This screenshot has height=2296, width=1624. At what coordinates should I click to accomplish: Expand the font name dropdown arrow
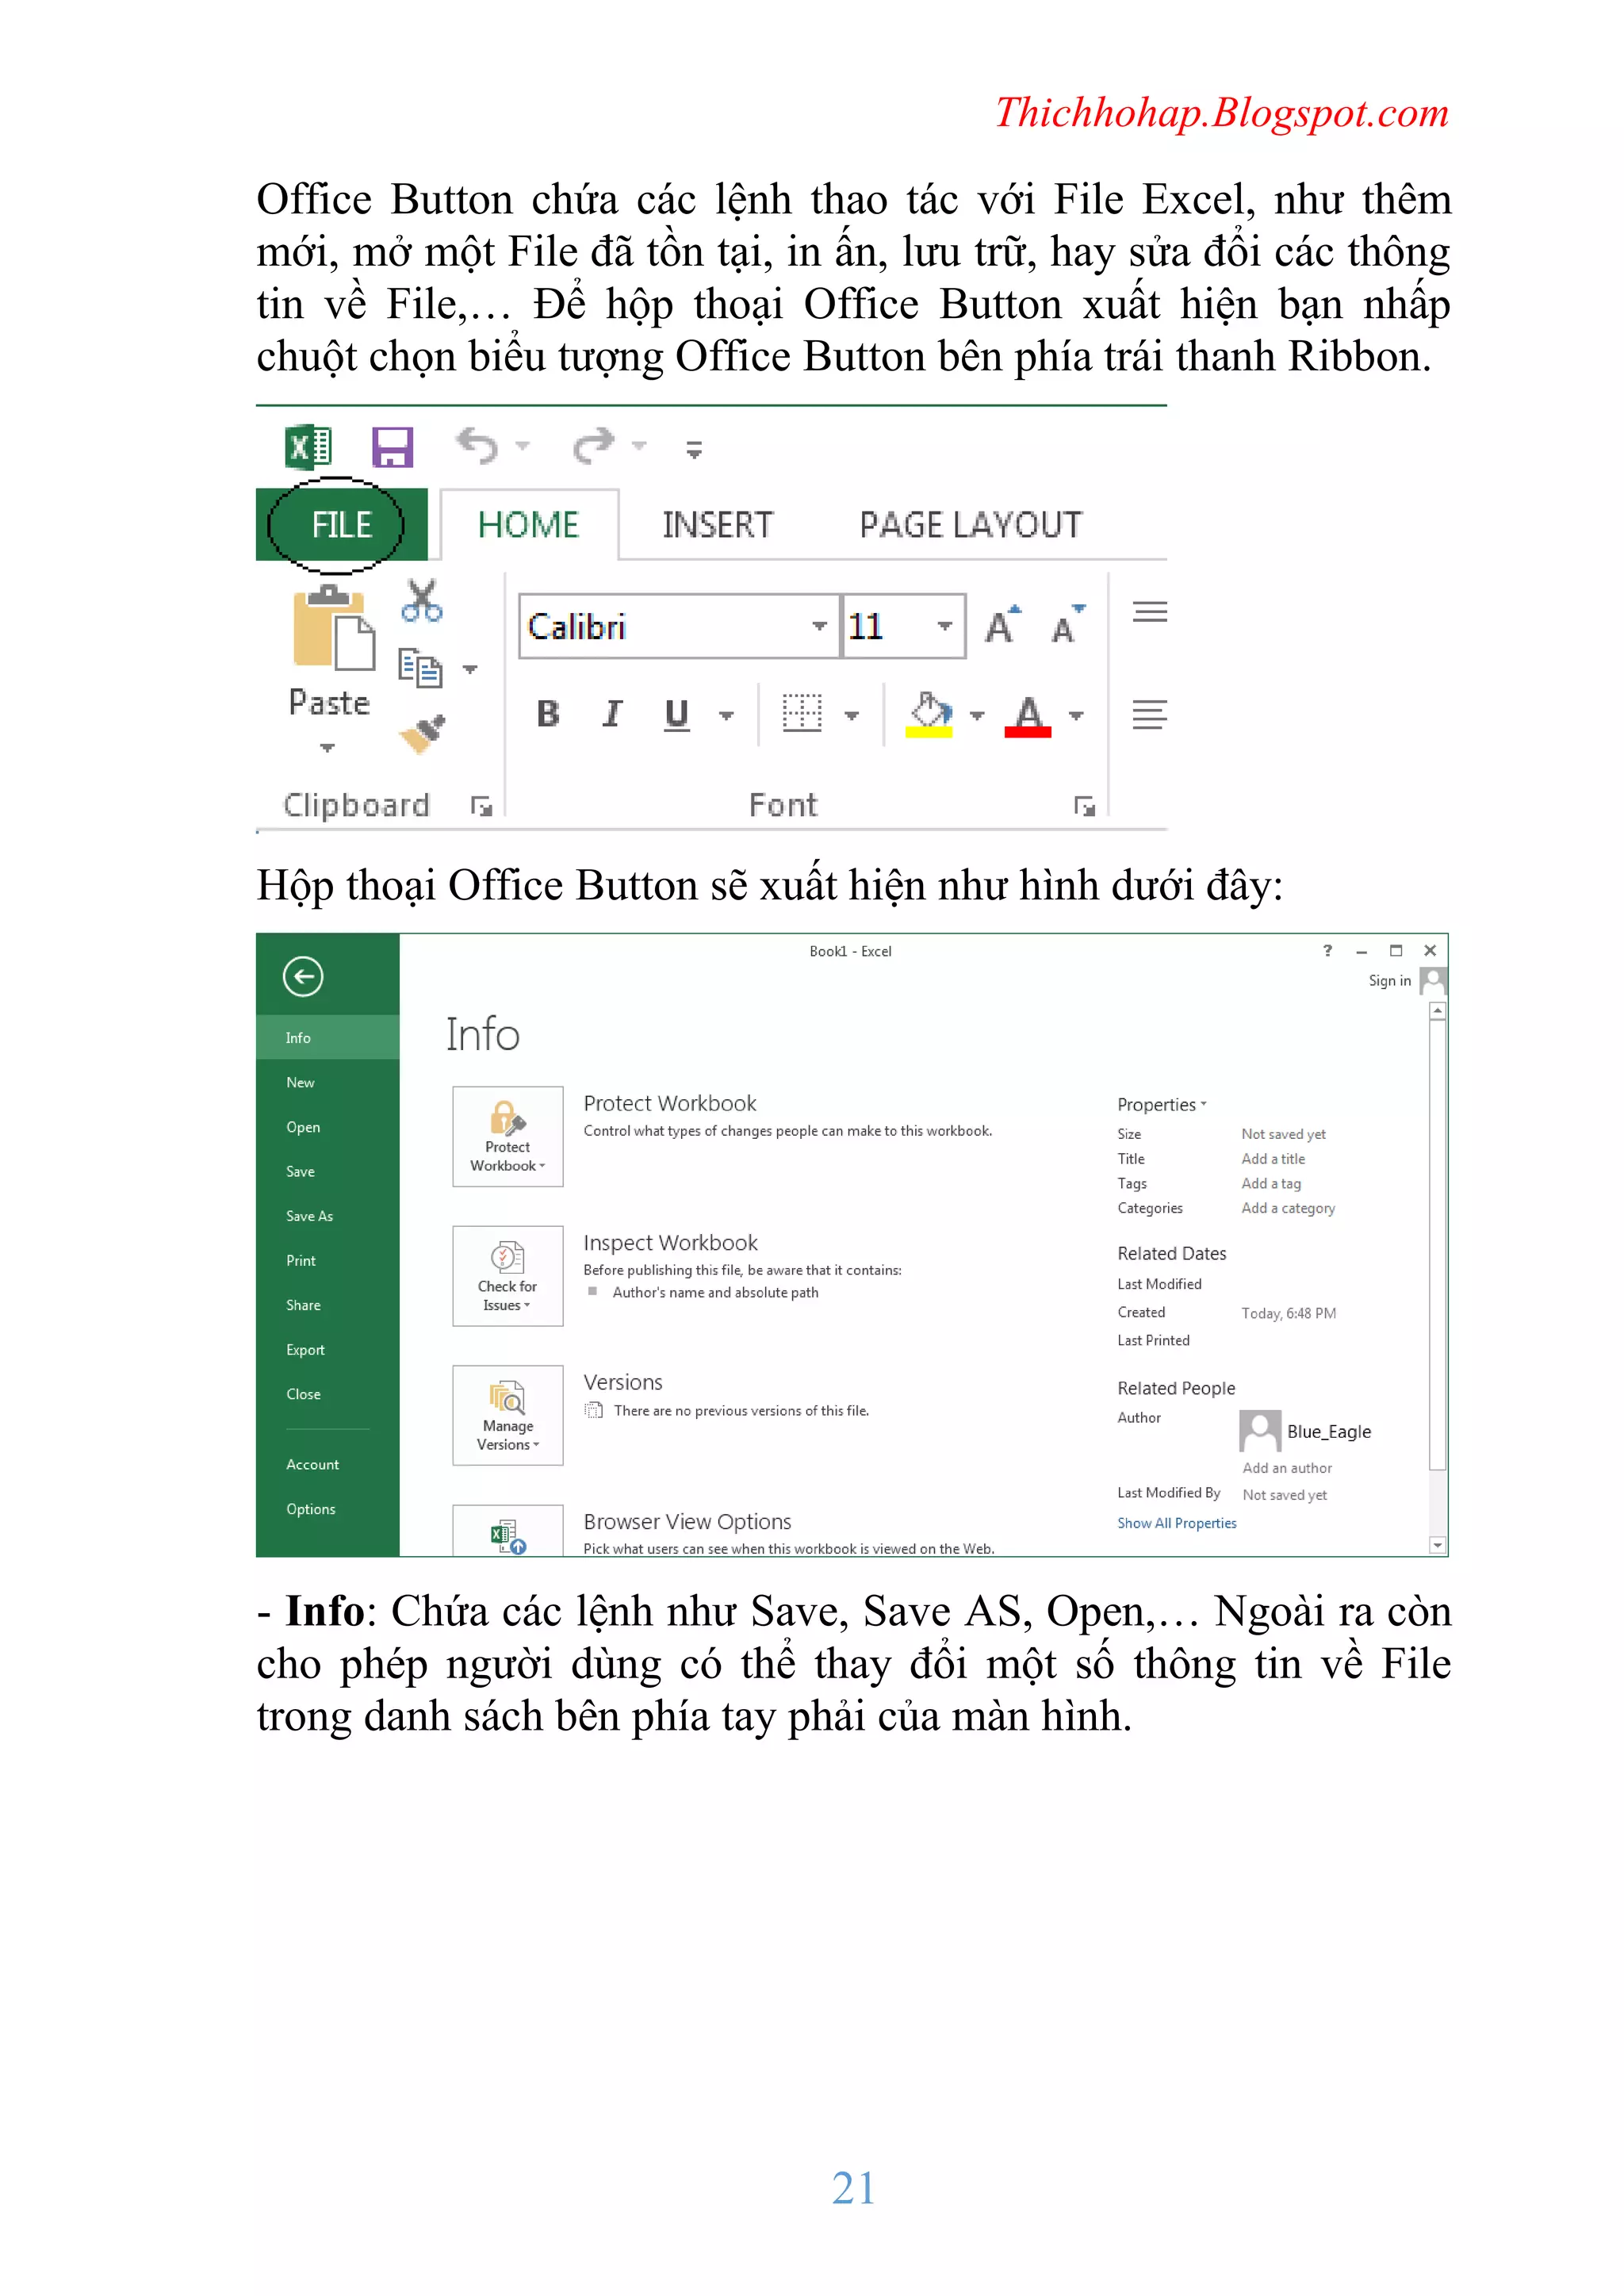coord(820,626)
